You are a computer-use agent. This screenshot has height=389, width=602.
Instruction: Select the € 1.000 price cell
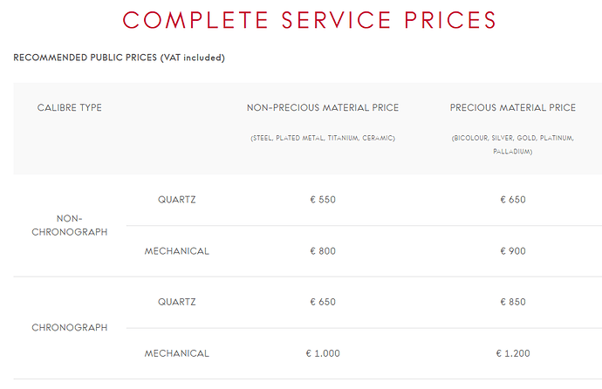(x=323, y=353)
